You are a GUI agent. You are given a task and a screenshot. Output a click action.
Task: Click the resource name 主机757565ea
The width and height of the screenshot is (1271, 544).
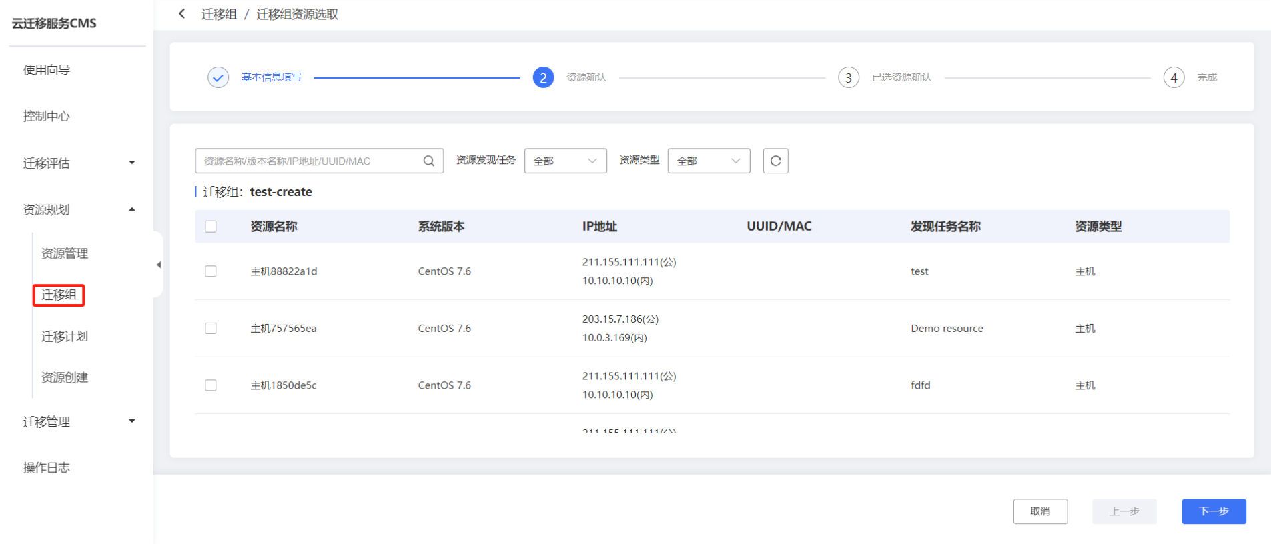pyautogui.click(x=284, y=328)
